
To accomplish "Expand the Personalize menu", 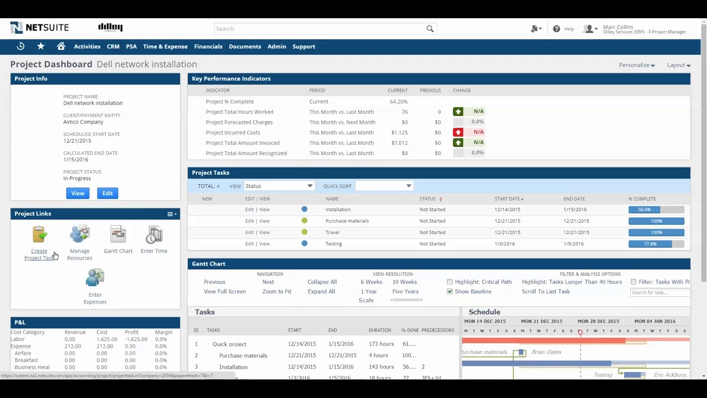I will (637, 65).
